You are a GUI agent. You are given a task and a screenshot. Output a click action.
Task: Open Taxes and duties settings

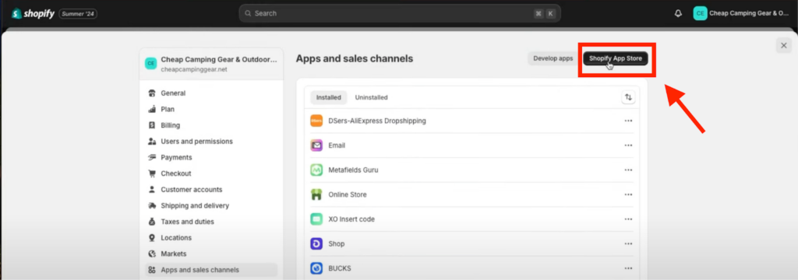tap(211, 222)
